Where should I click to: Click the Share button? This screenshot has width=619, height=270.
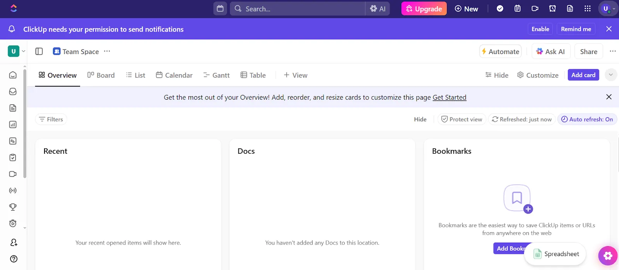point(588,51)
